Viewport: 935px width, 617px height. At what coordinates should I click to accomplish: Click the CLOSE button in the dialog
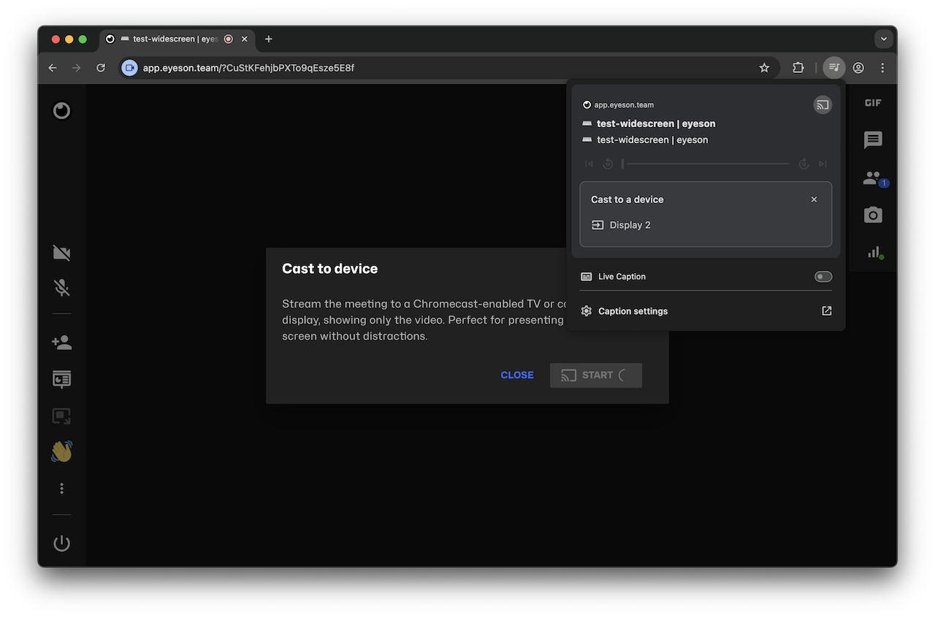[516, 375]
